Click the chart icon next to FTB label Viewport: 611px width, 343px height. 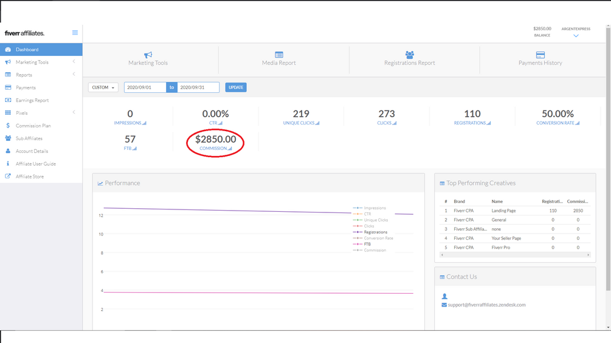[134, 148]
